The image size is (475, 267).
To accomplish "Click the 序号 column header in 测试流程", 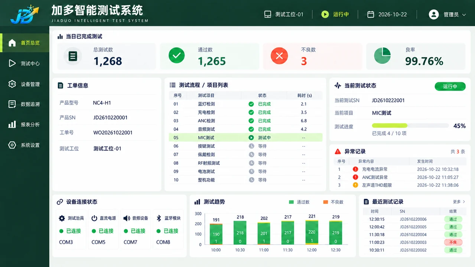I will click(178, 95).
